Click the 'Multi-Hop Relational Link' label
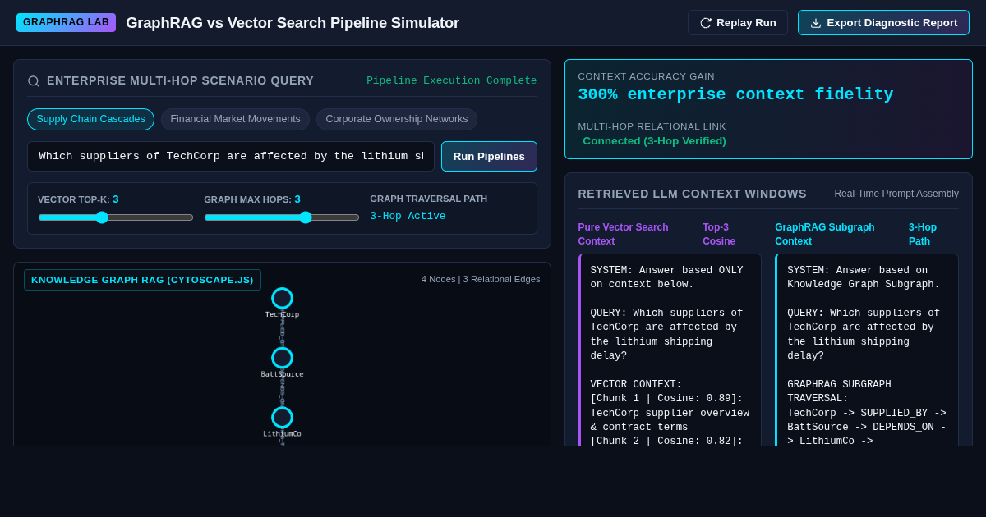Viewport: 986px width, 517px height. (652, 126)
